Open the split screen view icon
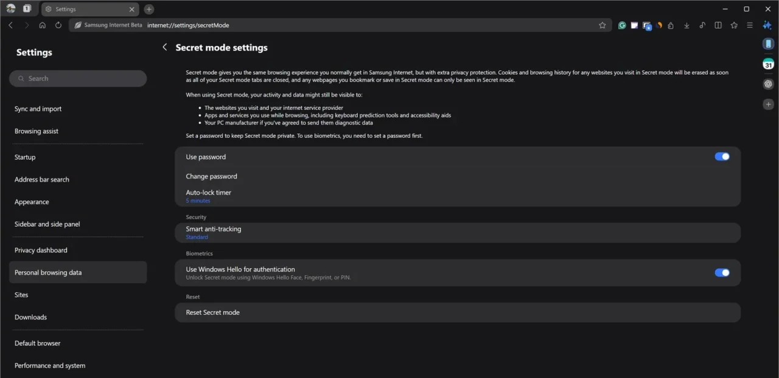Viewport: 779px width, 378px height. 718,25
